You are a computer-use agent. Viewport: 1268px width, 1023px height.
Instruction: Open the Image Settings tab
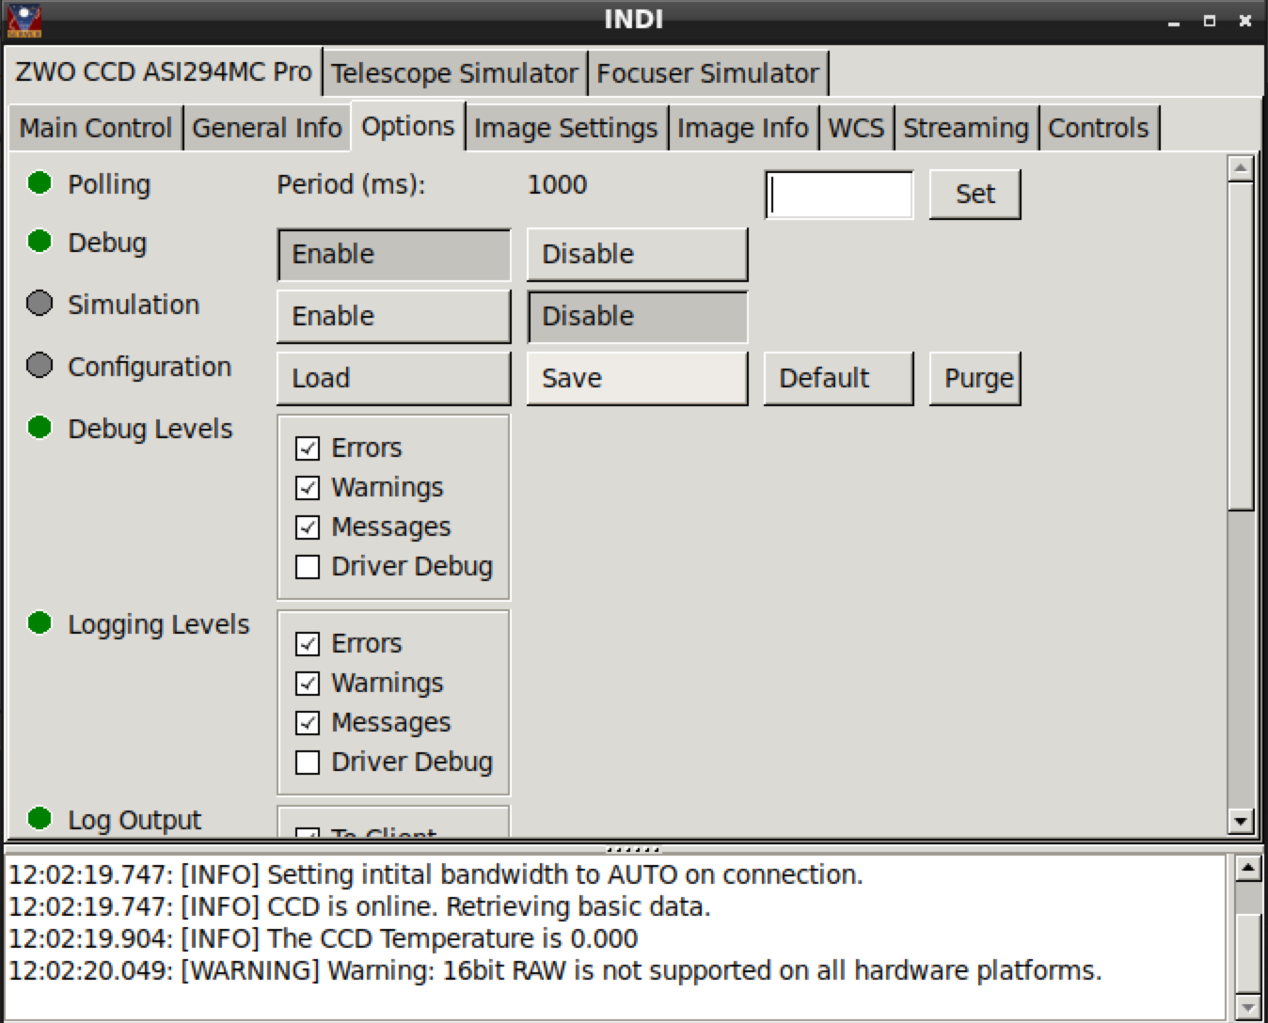565,128
